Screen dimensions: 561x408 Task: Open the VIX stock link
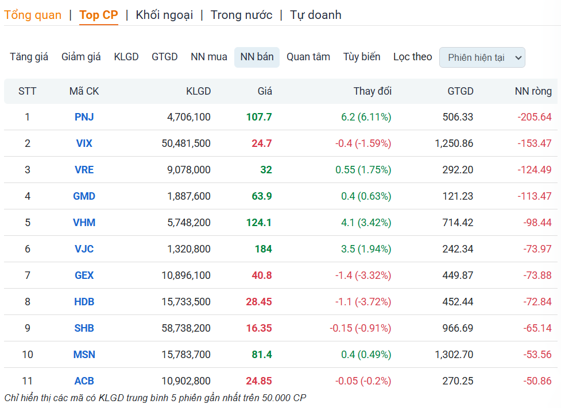click(84, 143)
